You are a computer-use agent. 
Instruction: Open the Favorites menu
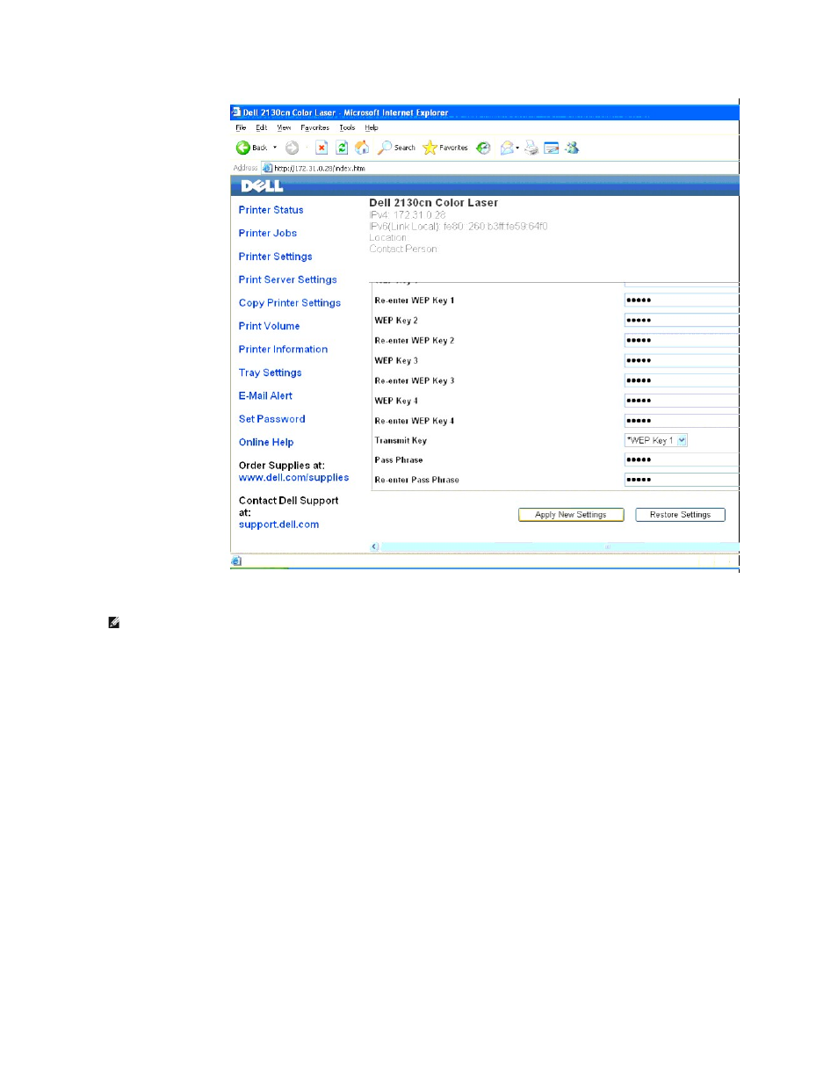click(314, 127)
